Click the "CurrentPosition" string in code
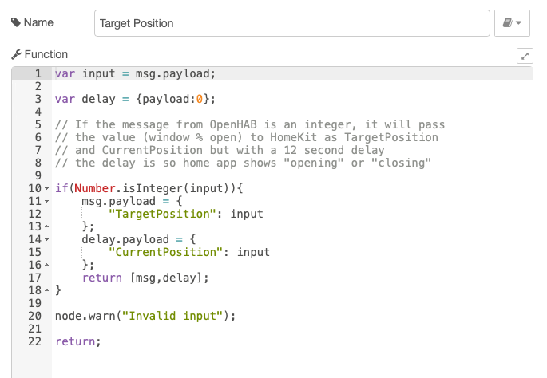Viewport: 547px width, 378px height. 166,252
